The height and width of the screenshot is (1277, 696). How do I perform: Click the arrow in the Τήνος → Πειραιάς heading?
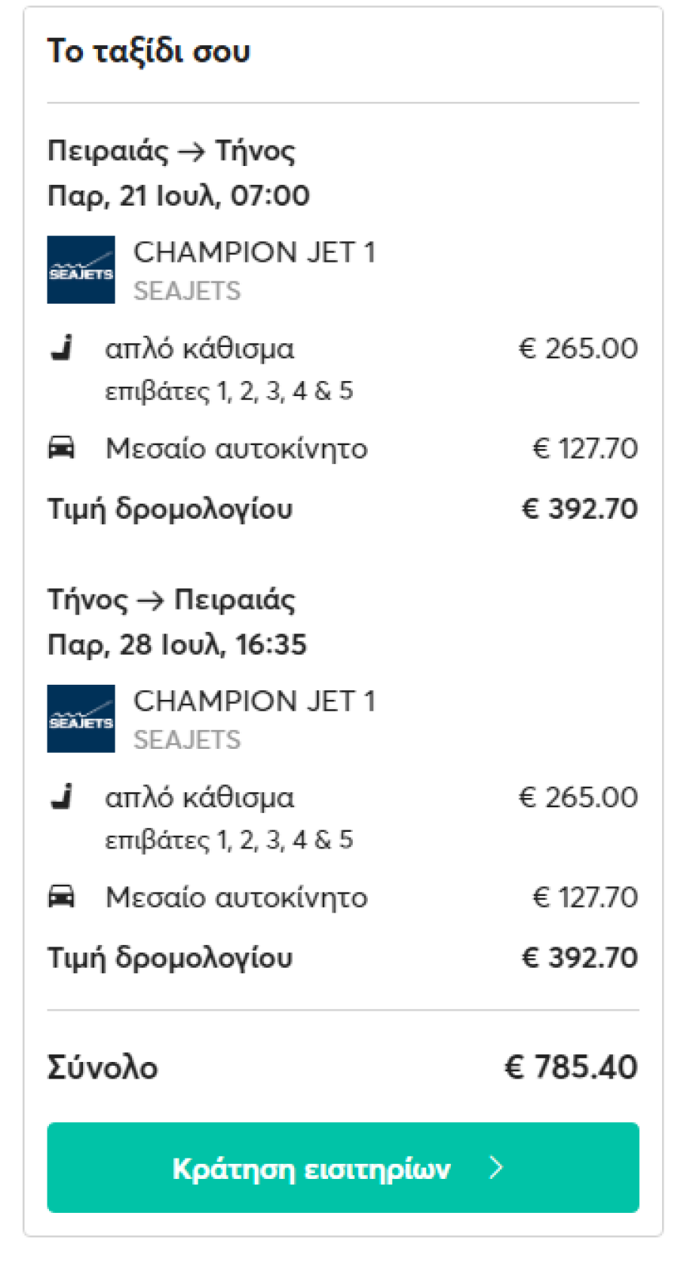click(x=150, y=601)
